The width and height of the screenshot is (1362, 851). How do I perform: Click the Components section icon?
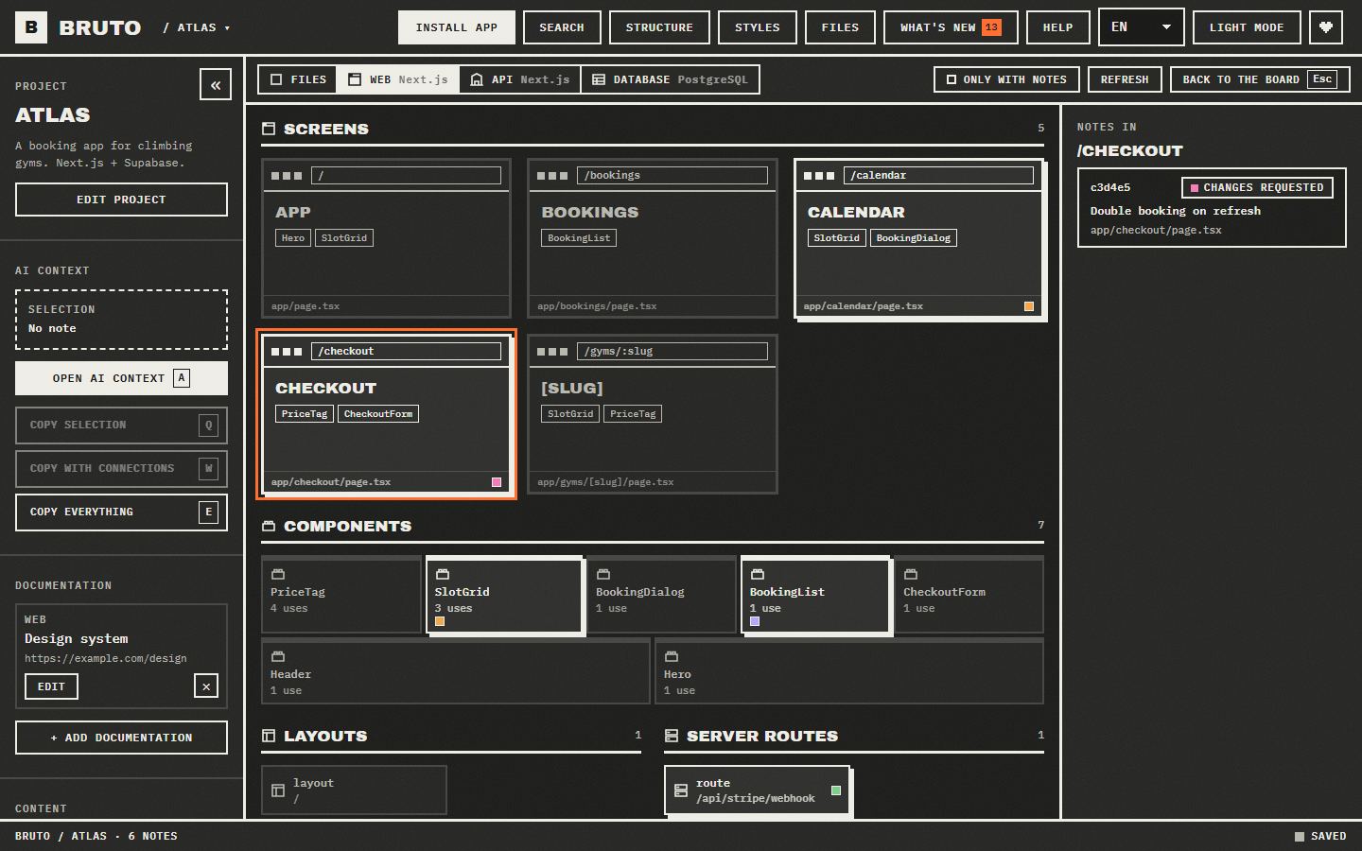tap(269, 526)
